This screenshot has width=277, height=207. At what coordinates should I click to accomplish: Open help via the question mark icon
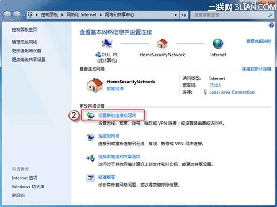point(271,26)
